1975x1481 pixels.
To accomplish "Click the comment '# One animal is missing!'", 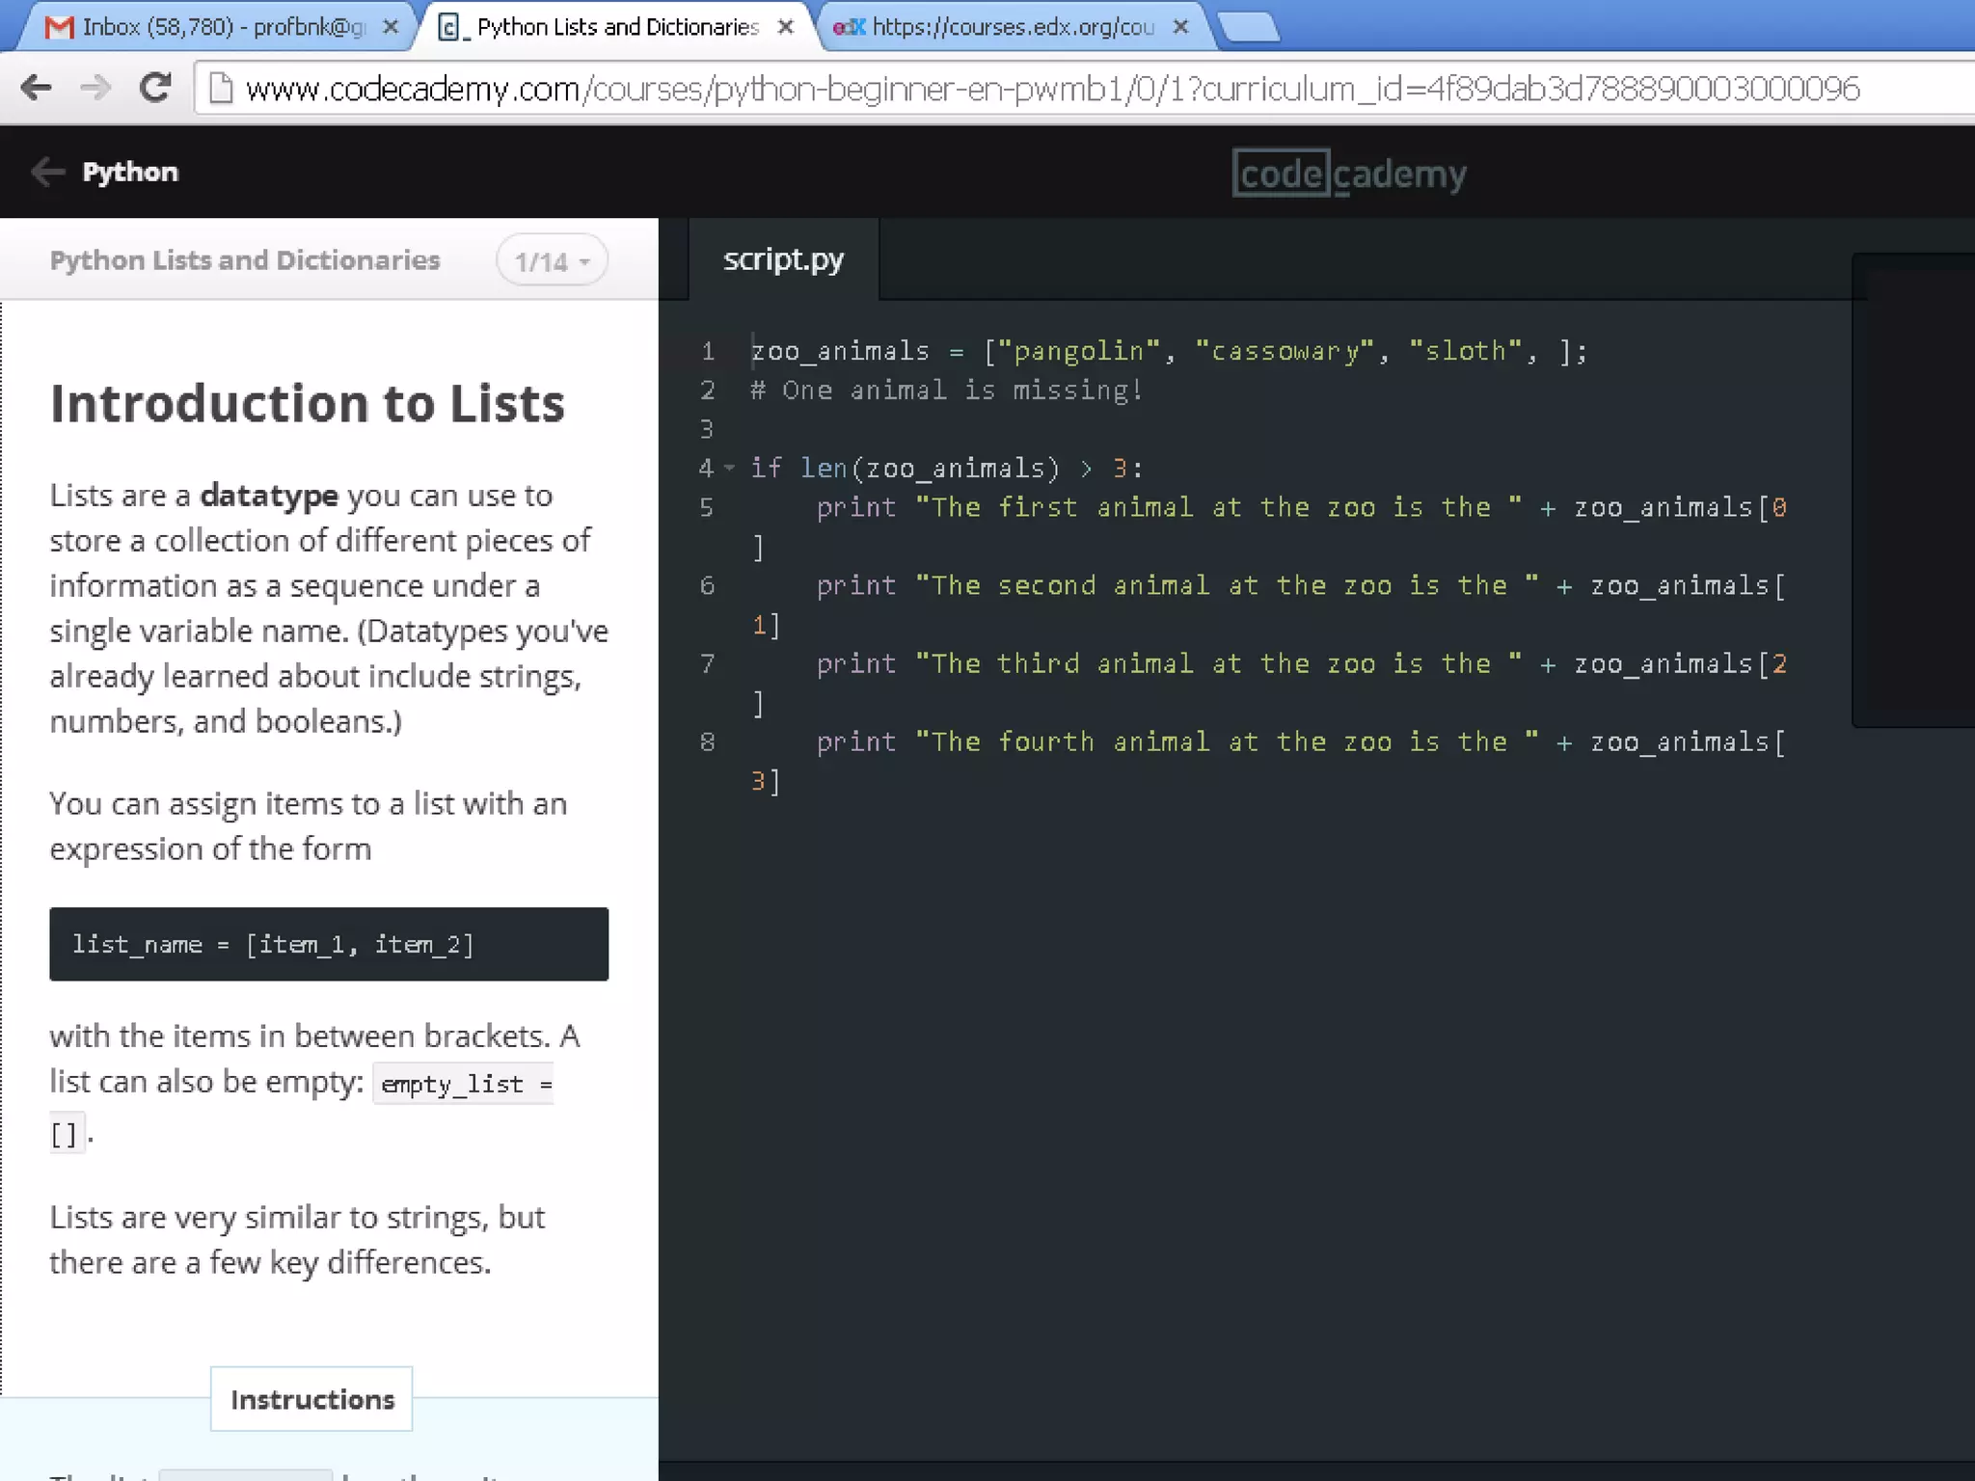I will click(x=947, y=390).
